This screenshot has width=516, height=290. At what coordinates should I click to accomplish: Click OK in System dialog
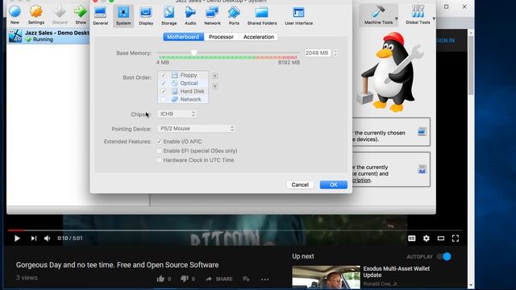click(333, 184)
